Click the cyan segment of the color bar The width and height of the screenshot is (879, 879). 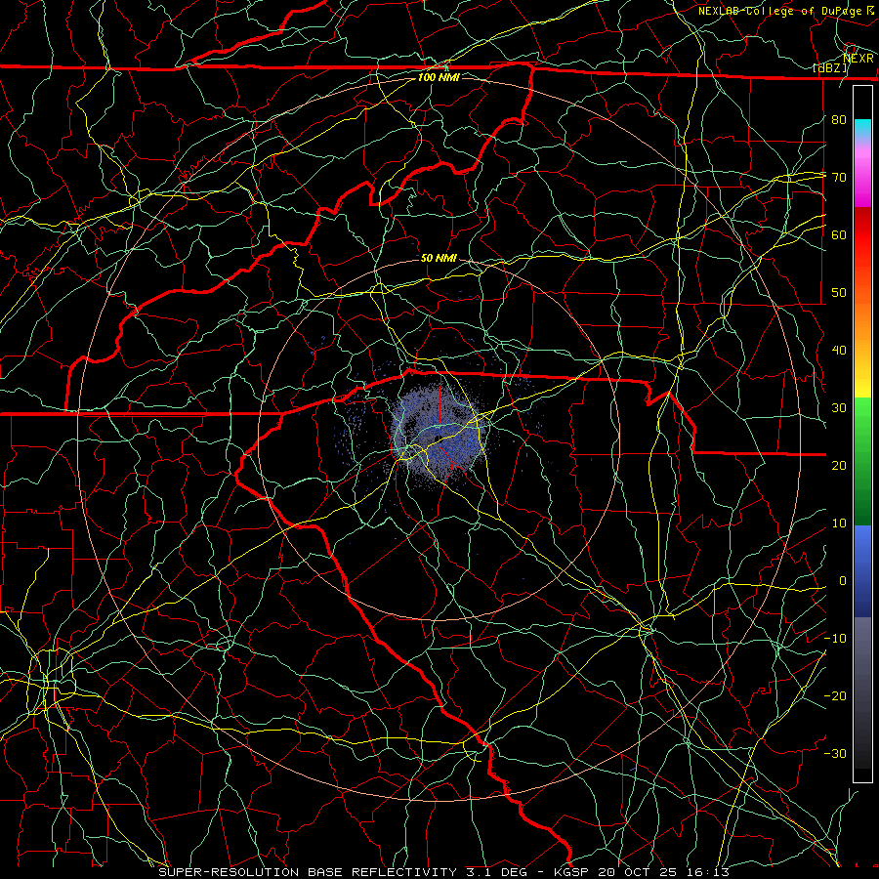[x=862, y=128]
